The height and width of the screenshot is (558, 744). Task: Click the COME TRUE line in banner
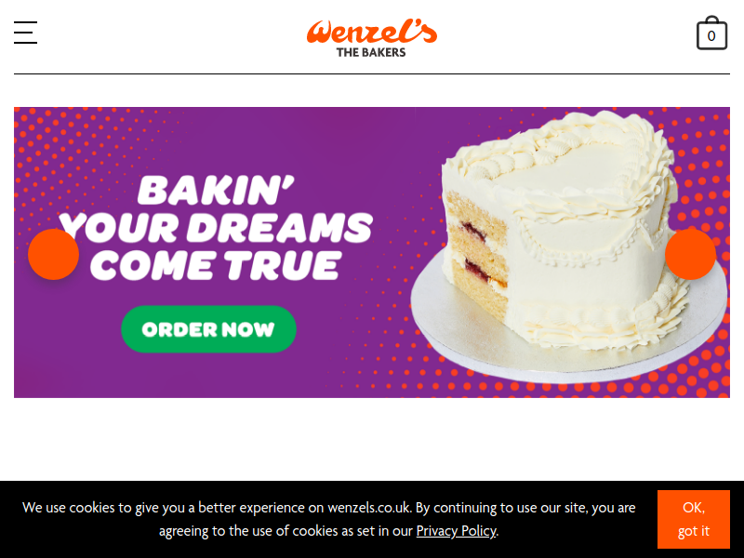pyautogui.click(x=216, y=265)
